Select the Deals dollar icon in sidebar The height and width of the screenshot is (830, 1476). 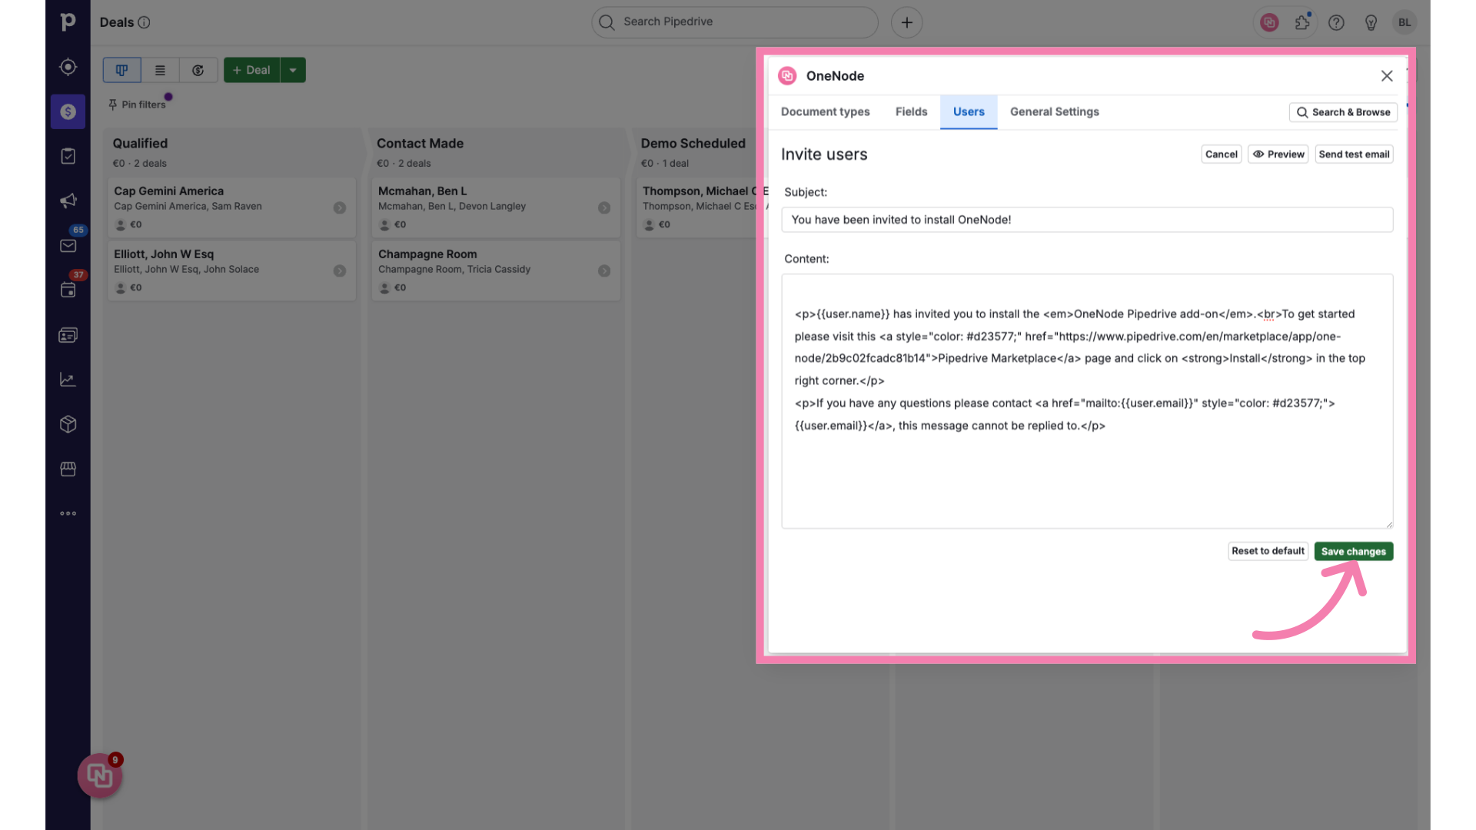click(68, 111)
